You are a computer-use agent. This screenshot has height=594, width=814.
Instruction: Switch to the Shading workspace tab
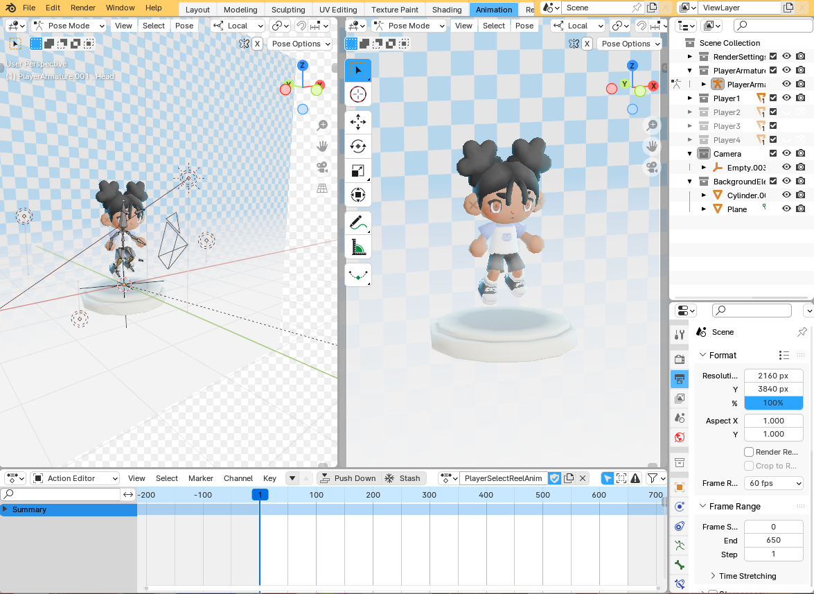pyautogui.click(x=447, y=9)
